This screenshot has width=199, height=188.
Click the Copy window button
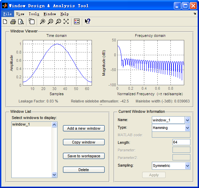pyautogui.click(x=84, y=142)
